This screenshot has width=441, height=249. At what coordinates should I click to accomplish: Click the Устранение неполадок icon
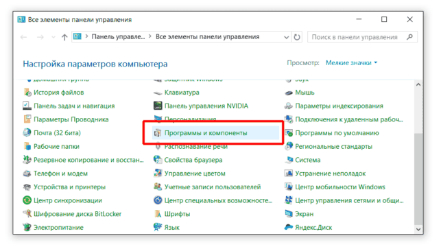[289, 174]
